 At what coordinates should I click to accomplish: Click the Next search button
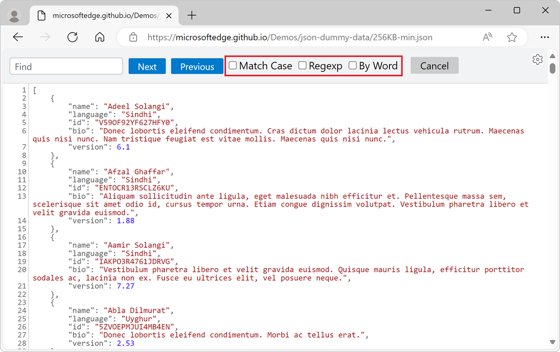point(147,67)
